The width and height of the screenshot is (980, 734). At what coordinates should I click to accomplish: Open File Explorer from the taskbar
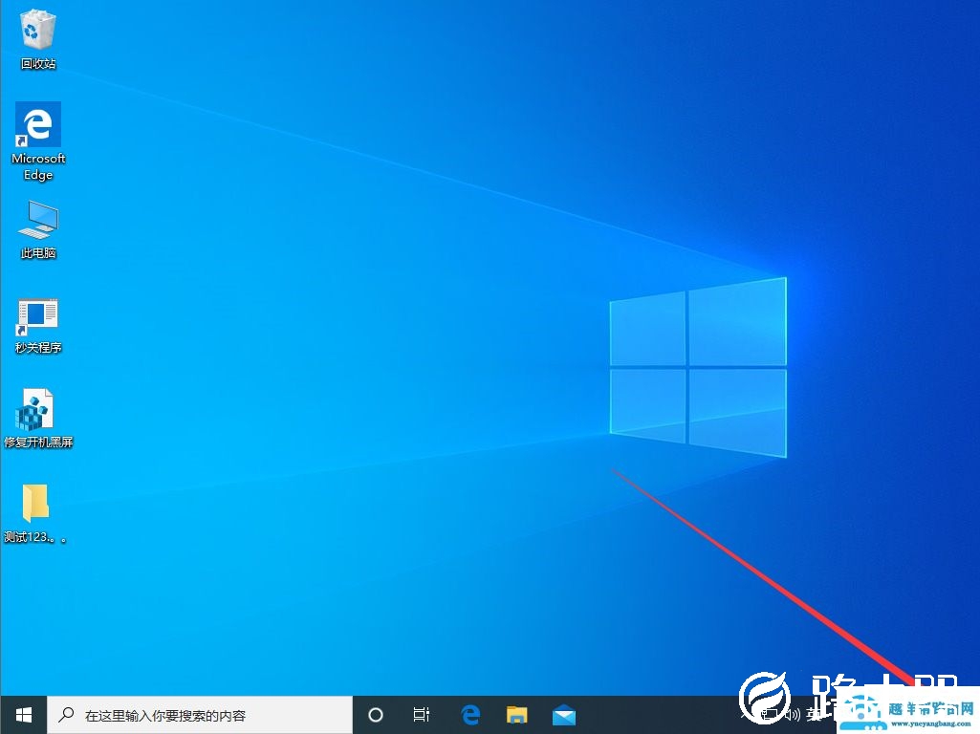[517, 715]
